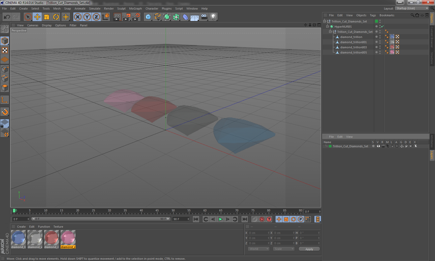Open the World coordinate dropdown
This screenshot has width=435, height=261.
[259, 249]
